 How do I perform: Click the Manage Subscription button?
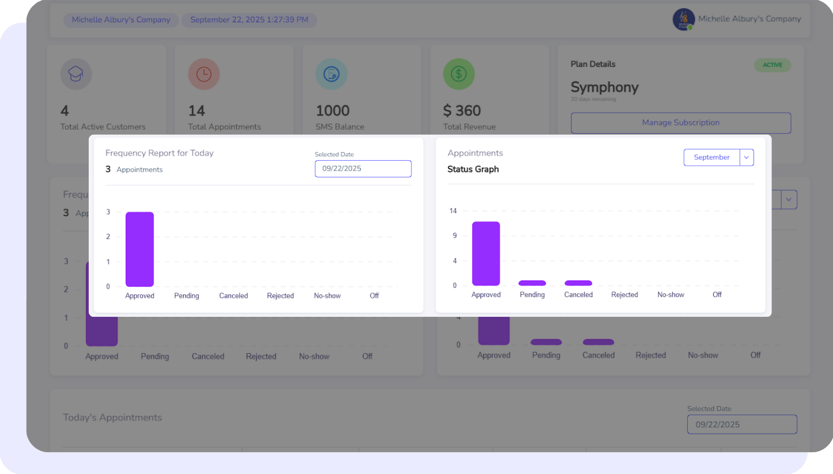pyautogui.click(x=680, y=123)
